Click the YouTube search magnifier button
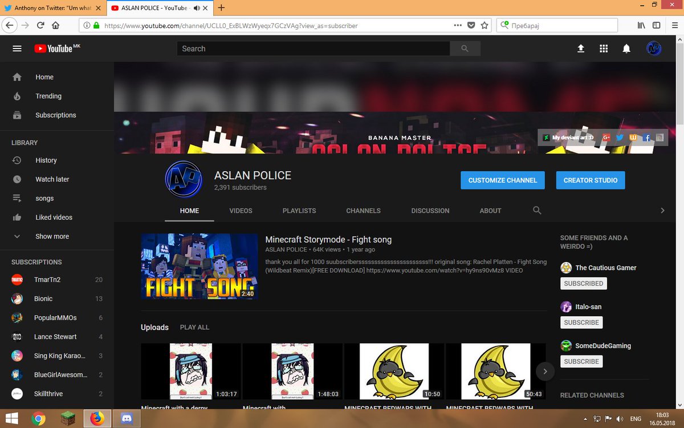This screenshot has width=684, height=428. click(465, 49)
